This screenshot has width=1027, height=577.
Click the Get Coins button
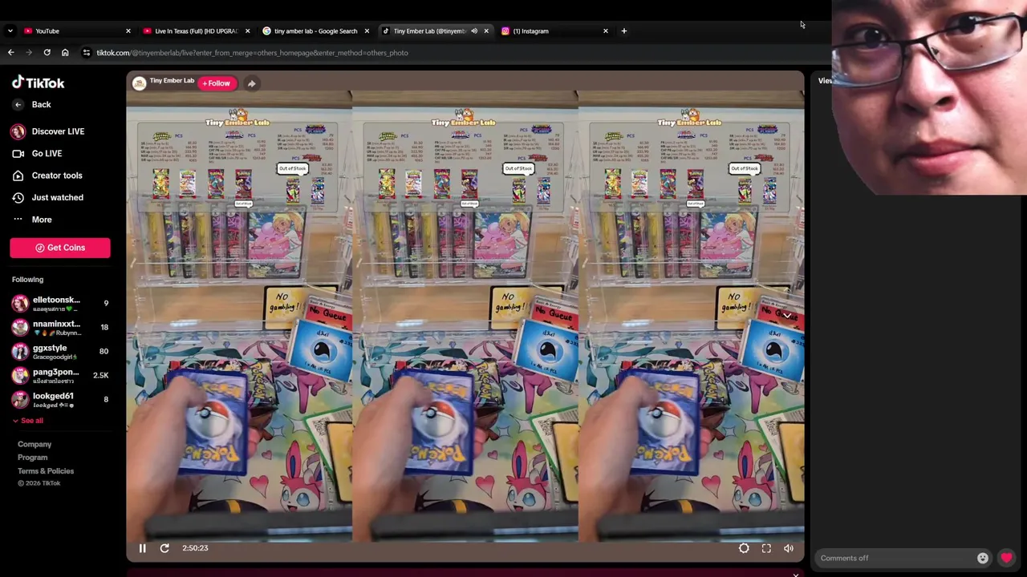60,248
